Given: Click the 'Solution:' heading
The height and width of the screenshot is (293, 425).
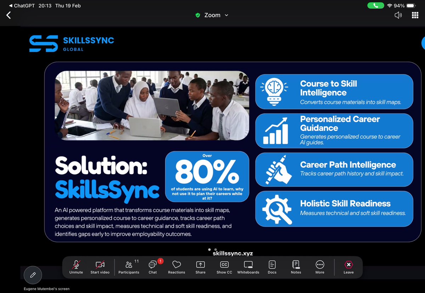Looking at the screenshot, I should 101,166.
